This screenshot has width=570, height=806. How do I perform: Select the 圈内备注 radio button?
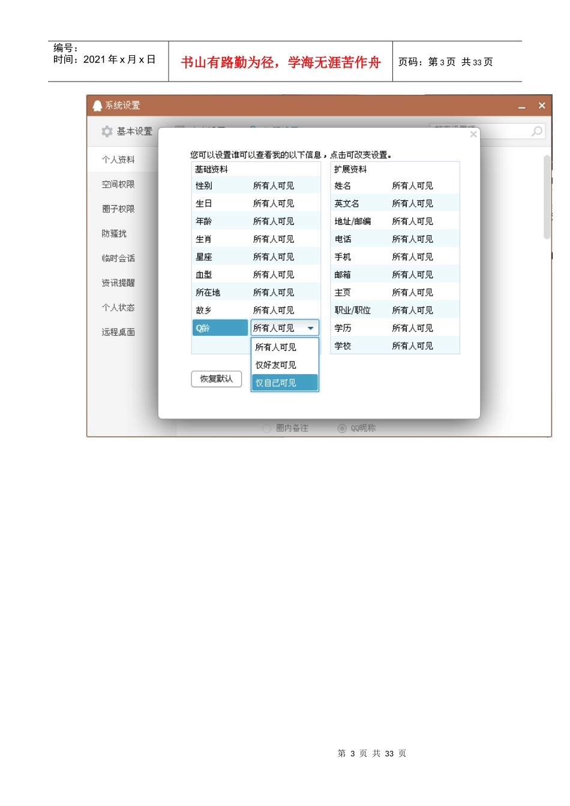[x=267, y=428]
